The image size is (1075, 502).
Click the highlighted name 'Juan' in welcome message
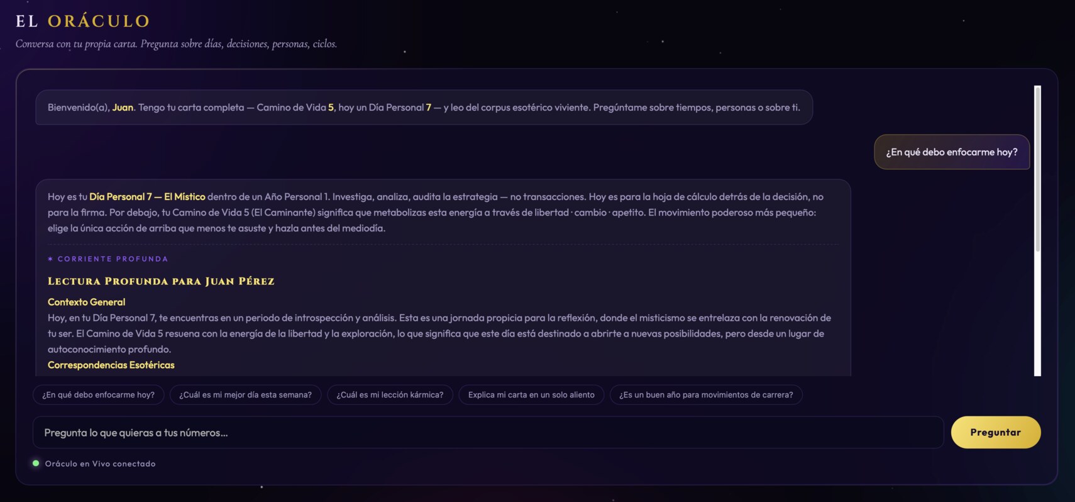(x=123, y=107)
